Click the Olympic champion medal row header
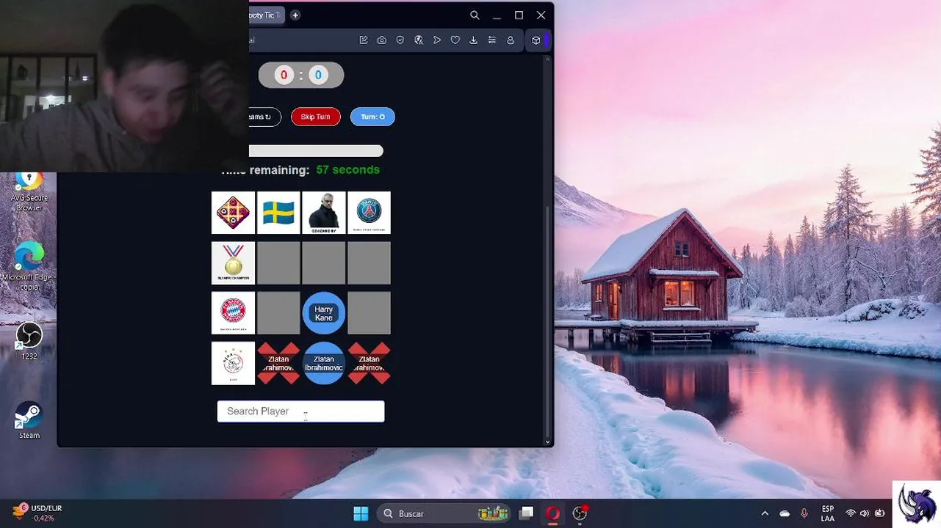Screen dimensions: 941x528 [x=234, y=263]
